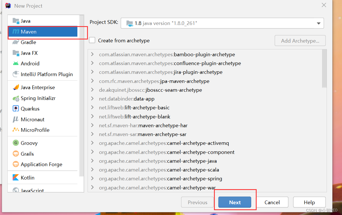Choose Android label in list
This screenshot has height=215, width=342.
click(x=30, y=64)
